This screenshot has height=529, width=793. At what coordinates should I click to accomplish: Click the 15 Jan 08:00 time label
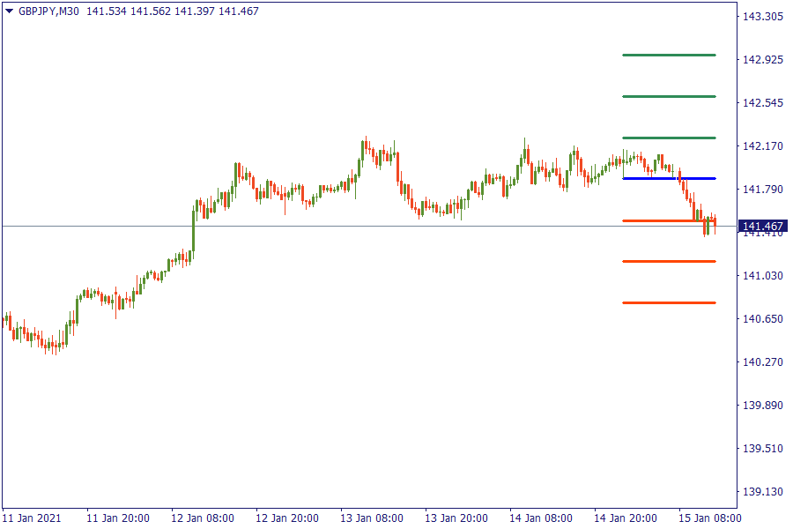[709, 518]
